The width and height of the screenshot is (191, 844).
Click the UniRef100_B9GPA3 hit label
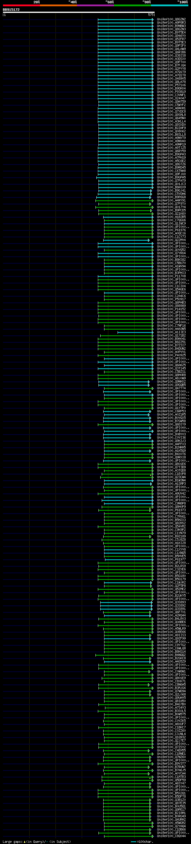pos(171,154)
